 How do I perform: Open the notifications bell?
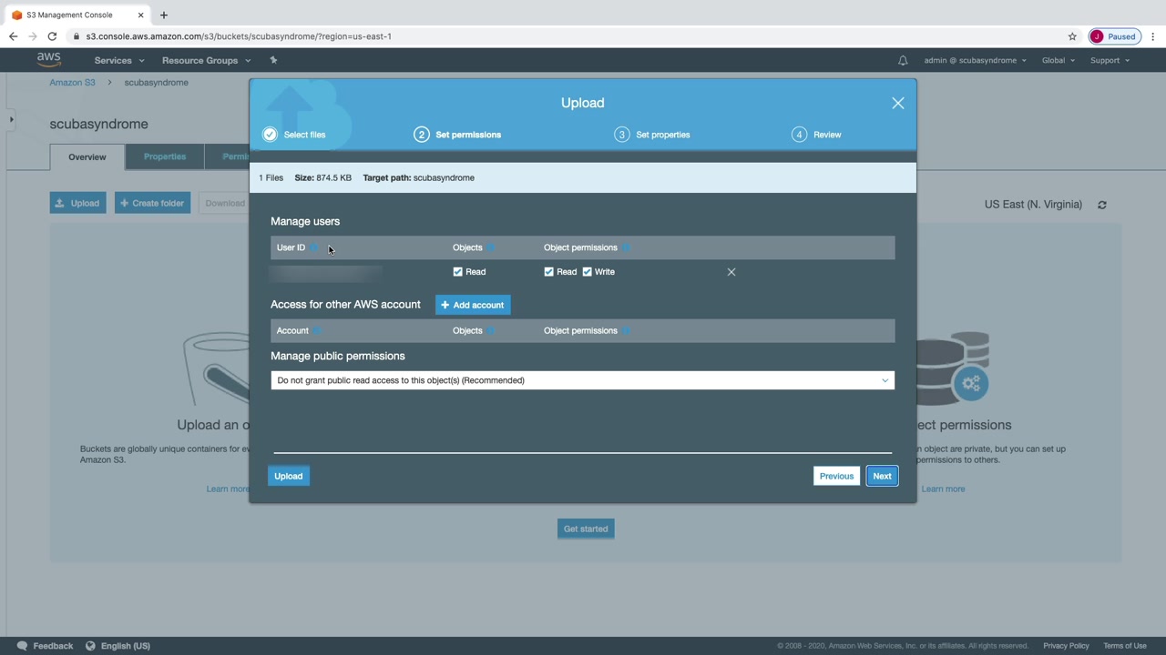[x=903, y=60]
